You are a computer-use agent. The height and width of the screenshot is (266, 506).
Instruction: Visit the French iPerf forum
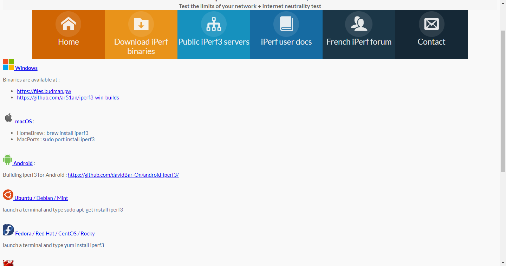pyautogui.click(x=359, y=34)
